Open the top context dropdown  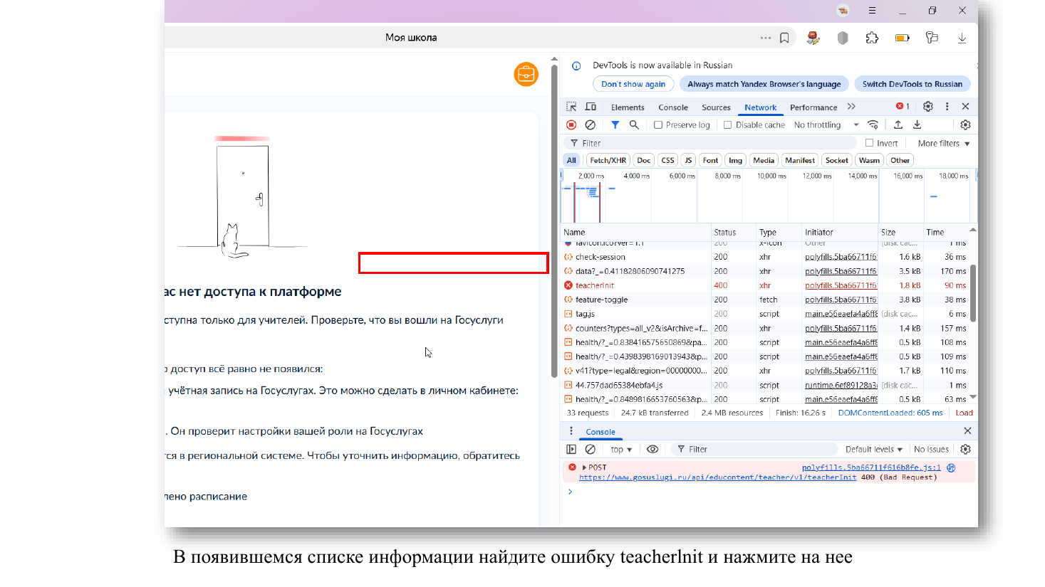(621, 449)
